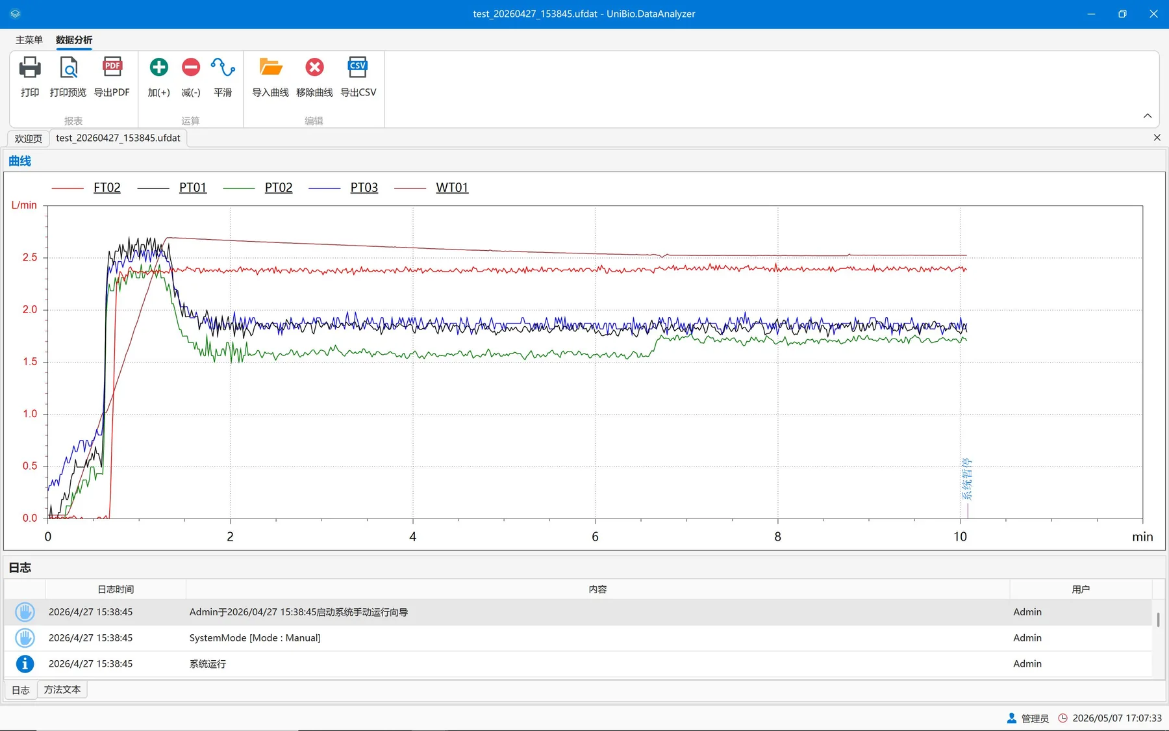Select the 系统运行 log entry row
This screenshot has width=1169, height=731.
point(578,664)
